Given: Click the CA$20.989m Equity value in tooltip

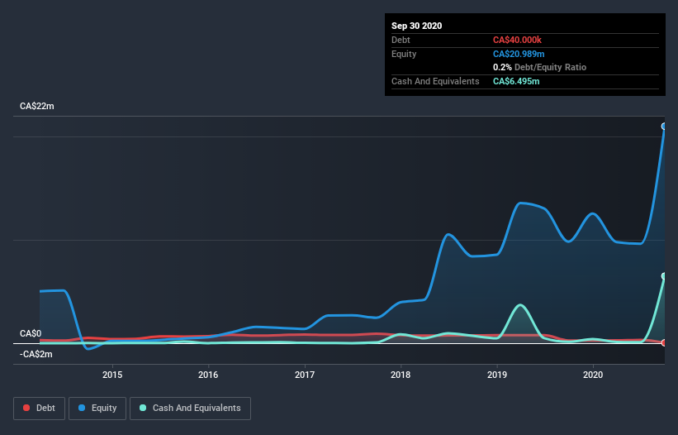Looking at the screenshot, I should click(x=519, y=54).
